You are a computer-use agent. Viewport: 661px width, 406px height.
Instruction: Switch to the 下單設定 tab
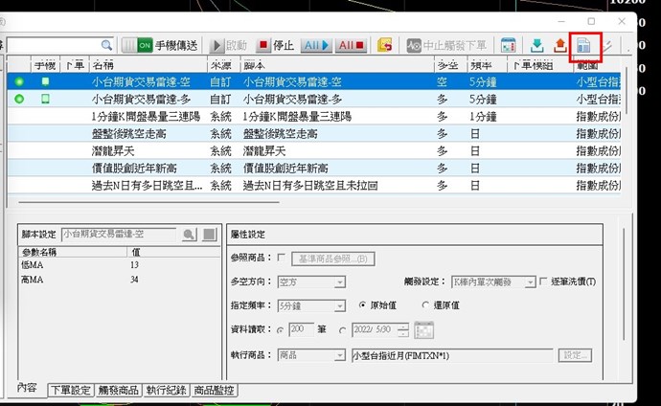click(68, 390)
